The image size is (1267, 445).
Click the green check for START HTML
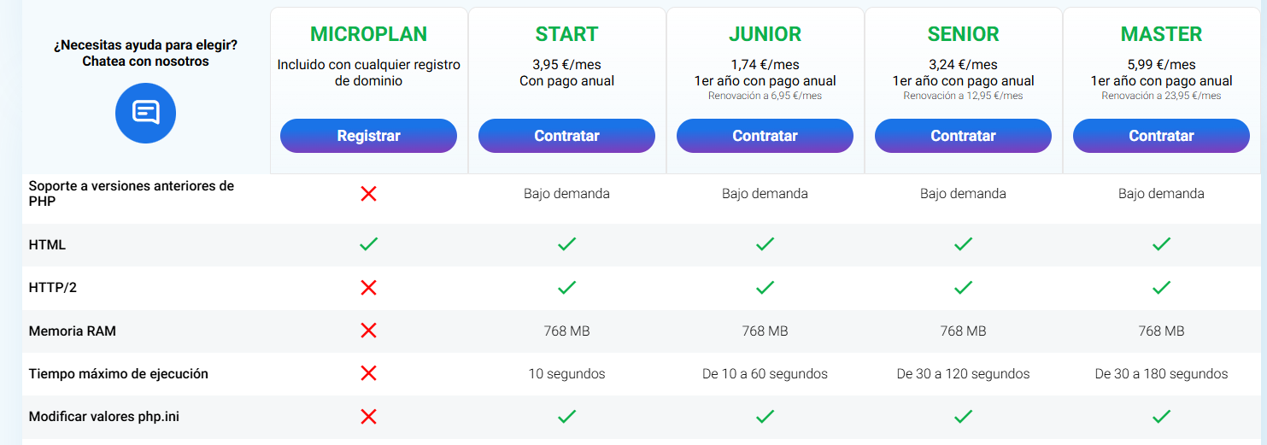(566, 245)
